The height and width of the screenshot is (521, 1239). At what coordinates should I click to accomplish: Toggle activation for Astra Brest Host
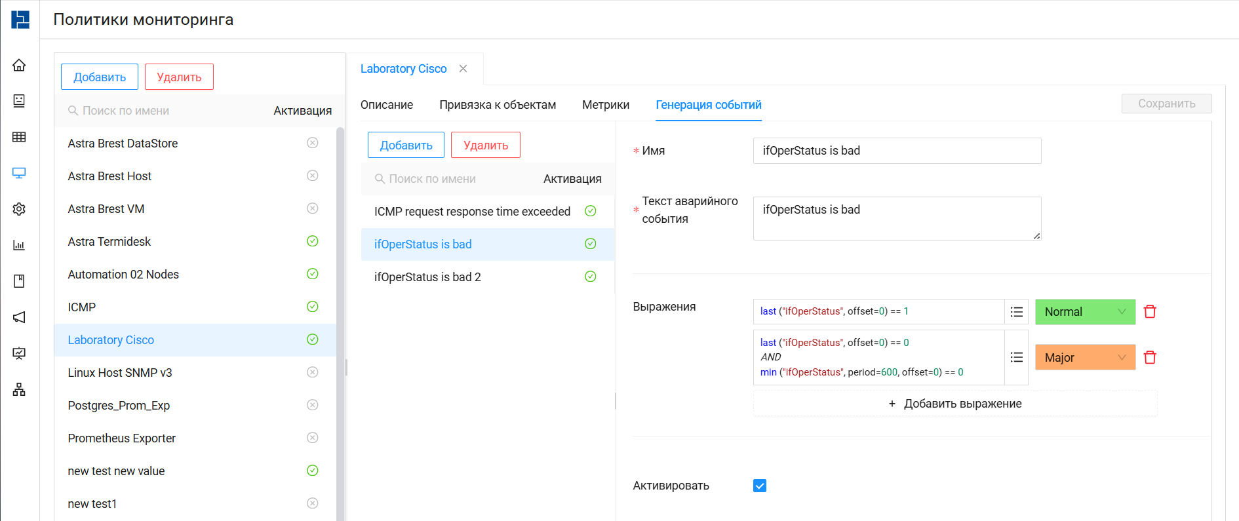[x=313, y=176]
